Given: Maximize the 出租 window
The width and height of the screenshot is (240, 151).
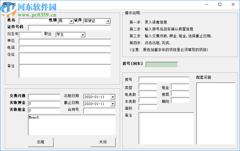Looking at the screenshot, I should (x=220, y=4).
